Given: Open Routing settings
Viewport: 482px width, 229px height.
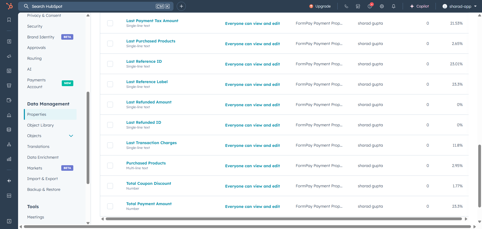Looking at the screenshot, I should [34, 59].
